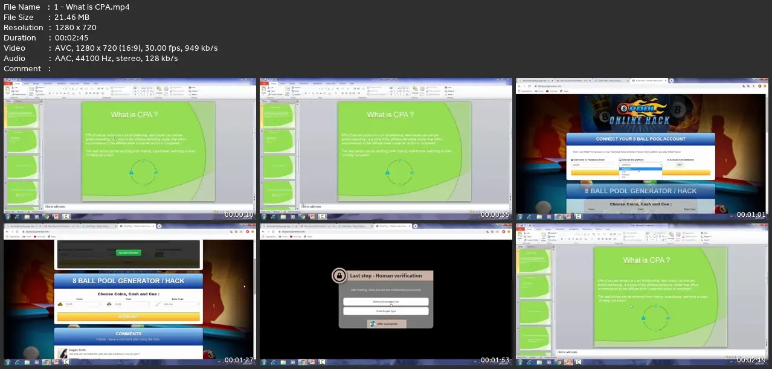Click file size value '21.46 MB'
Screen dimensions: 772x369
pyautogui.click(x=73, y=18)
